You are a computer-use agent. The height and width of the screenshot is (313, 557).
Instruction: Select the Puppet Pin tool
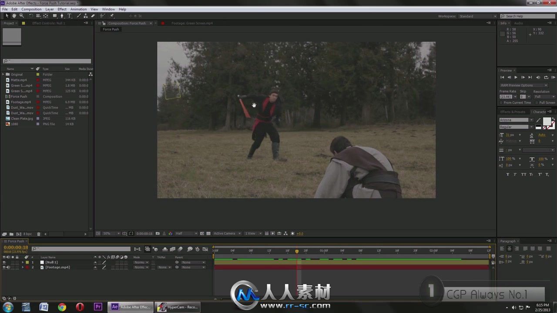[x=112, y=16]
